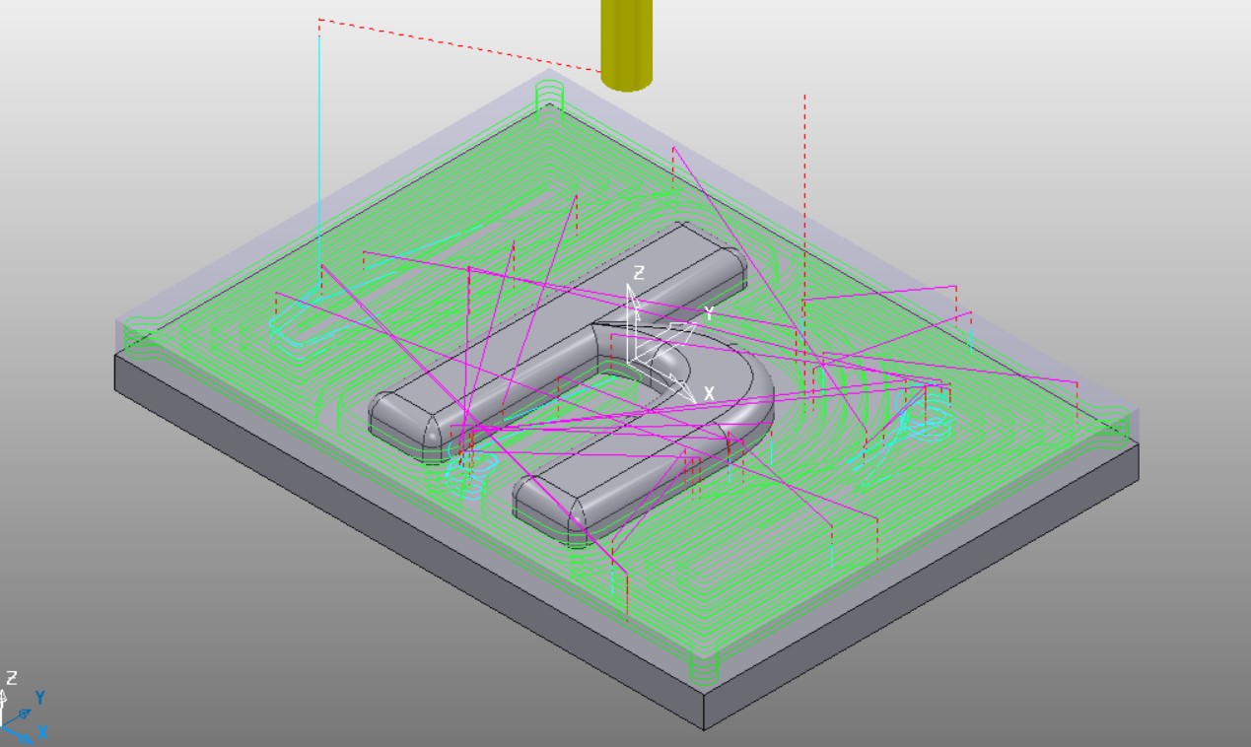This screenshot has height=747, width=1251.
Task: Click the yellow cylindrical milling tool
Action: click(x=626, y=44)
